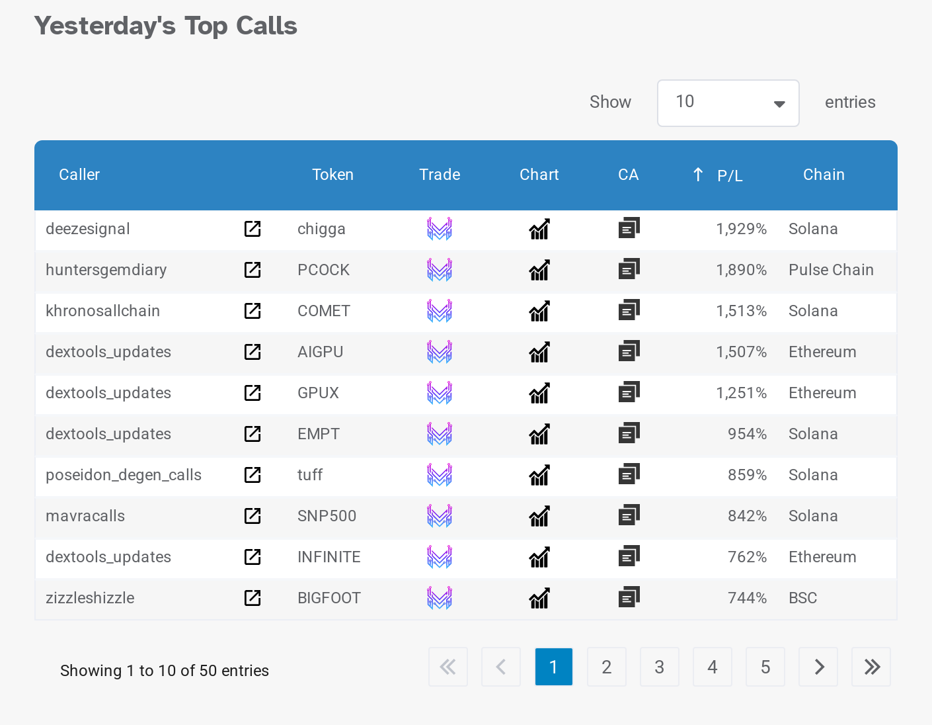The image size is (932, 725).
Task: Open external link for deezesignal caller
Action: coord(252,229)
